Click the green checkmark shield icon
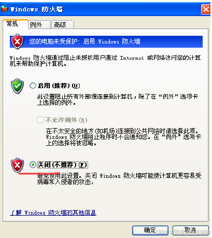The height and width of the screenshot is (238, 212). pos(17,86)
